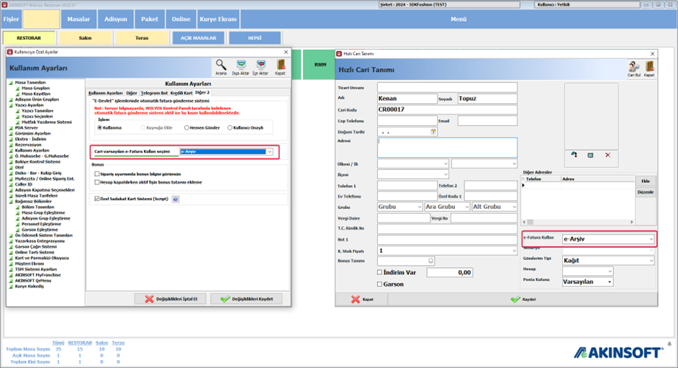Click the İçe Aktar import icon
Screen dimensions: 678x368
(261, 68)
